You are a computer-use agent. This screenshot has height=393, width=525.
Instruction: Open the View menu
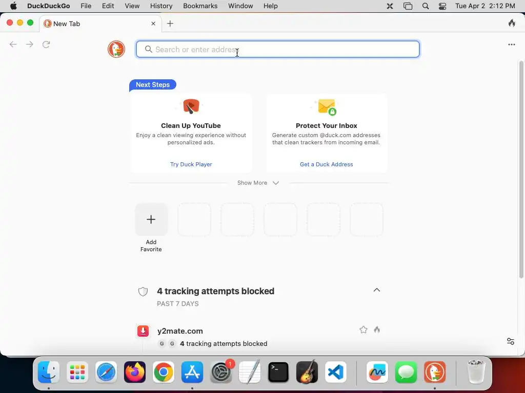132,6
